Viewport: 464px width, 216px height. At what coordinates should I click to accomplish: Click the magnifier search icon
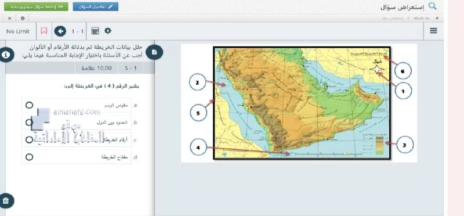433,6
